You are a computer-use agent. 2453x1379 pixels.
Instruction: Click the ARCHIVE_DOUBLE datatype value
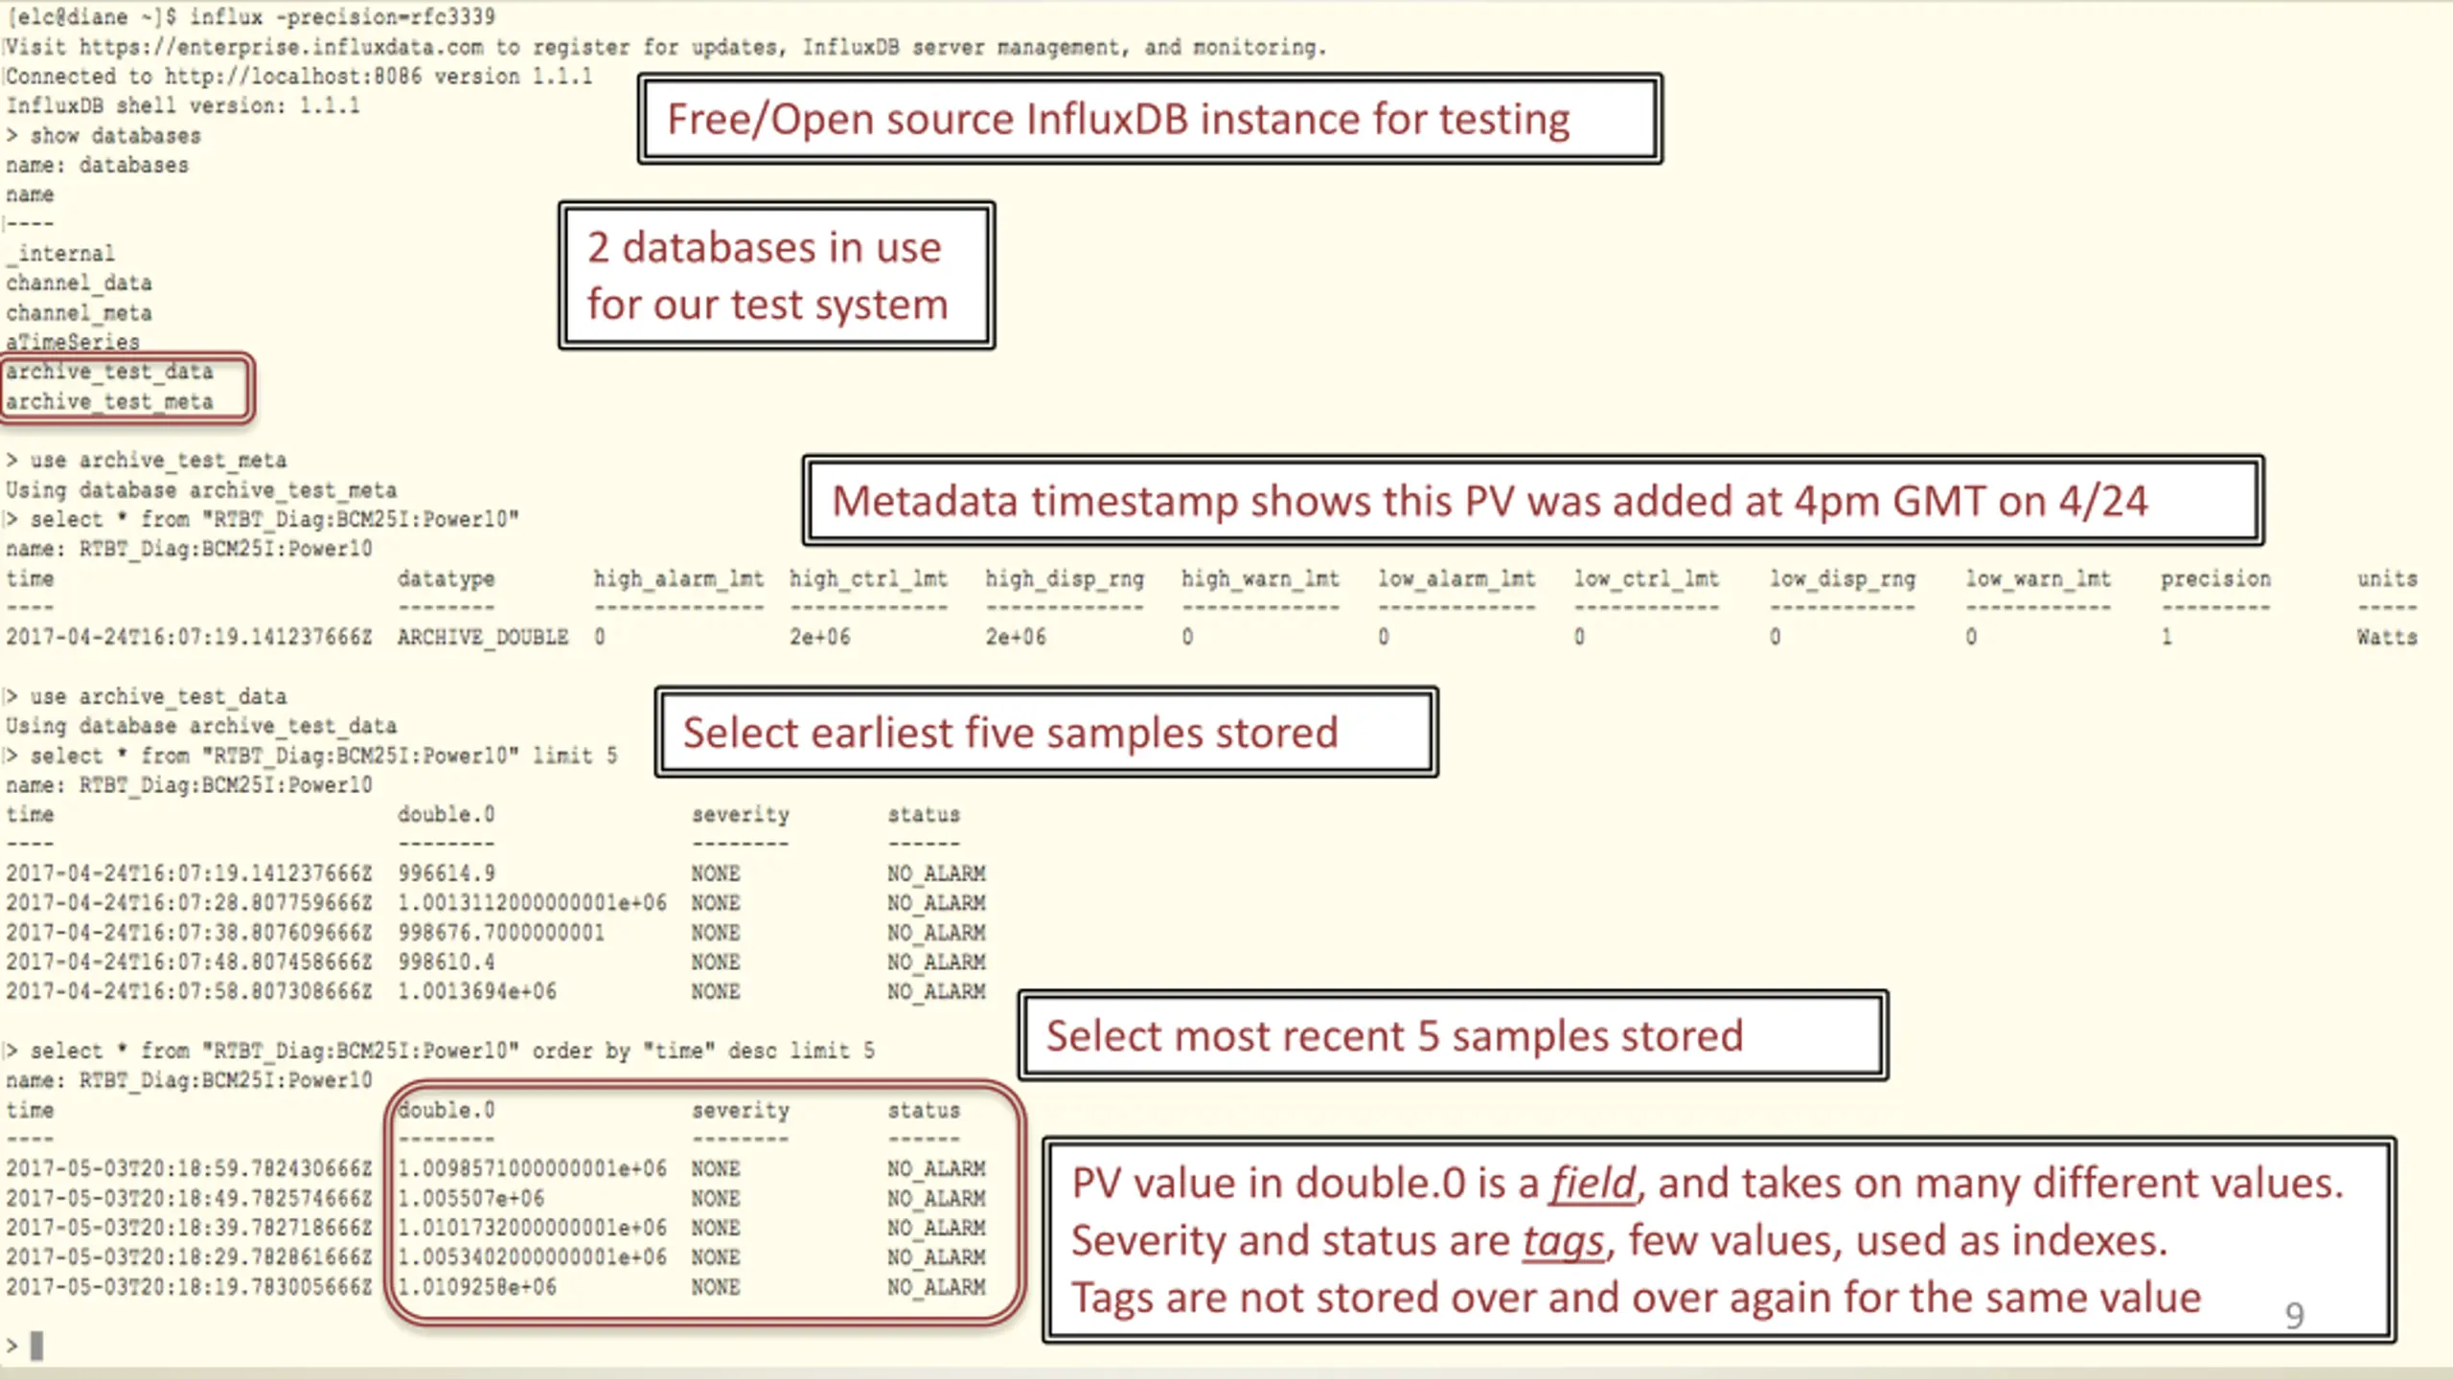483,637
